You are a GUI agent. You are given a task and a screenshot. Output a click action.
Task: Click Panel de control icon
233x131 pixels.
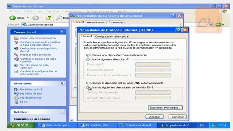coord(16,90)
